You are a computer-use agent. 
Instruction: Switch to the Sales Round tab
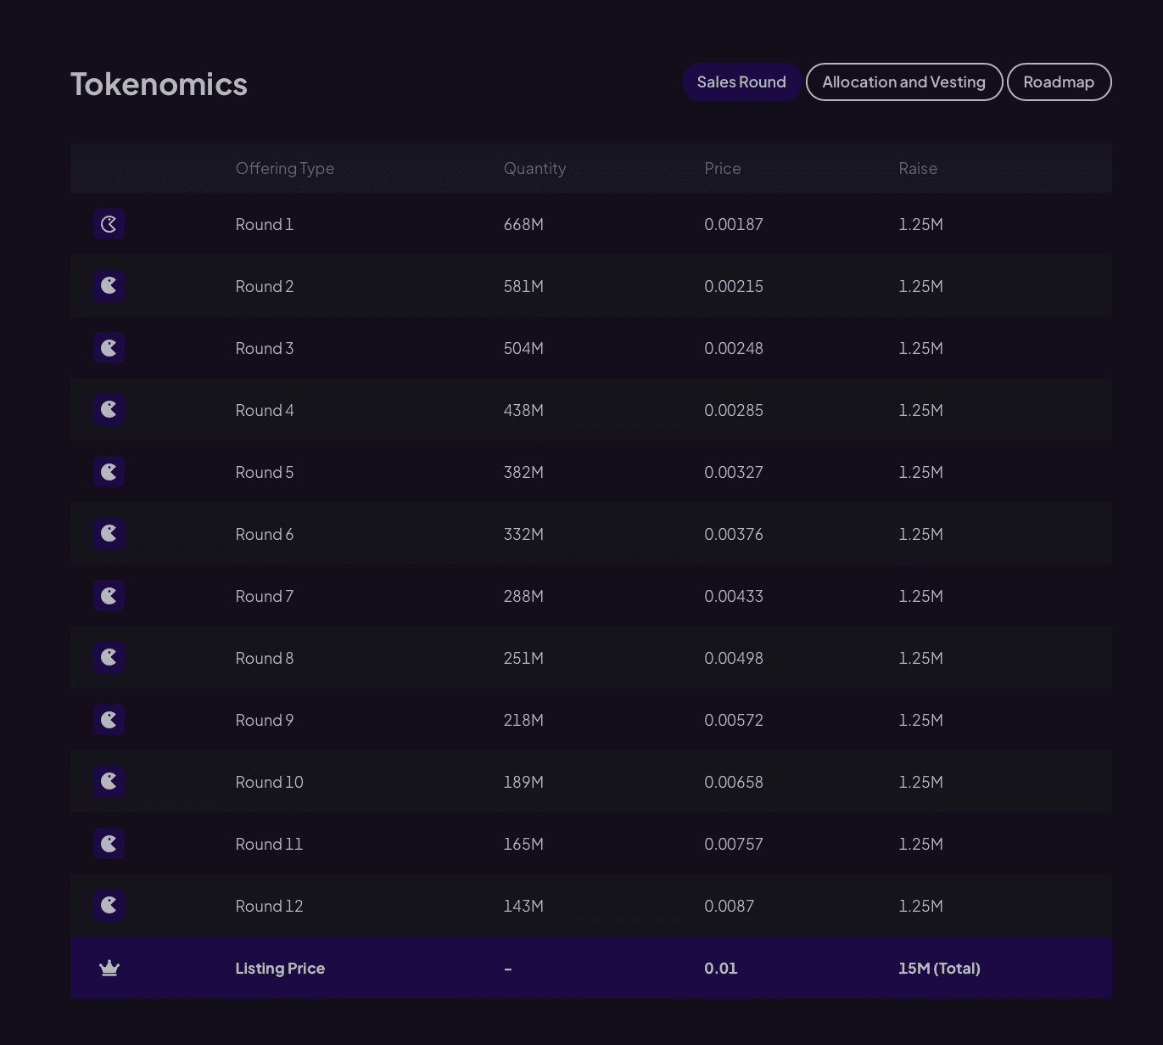tap(741, 81)
